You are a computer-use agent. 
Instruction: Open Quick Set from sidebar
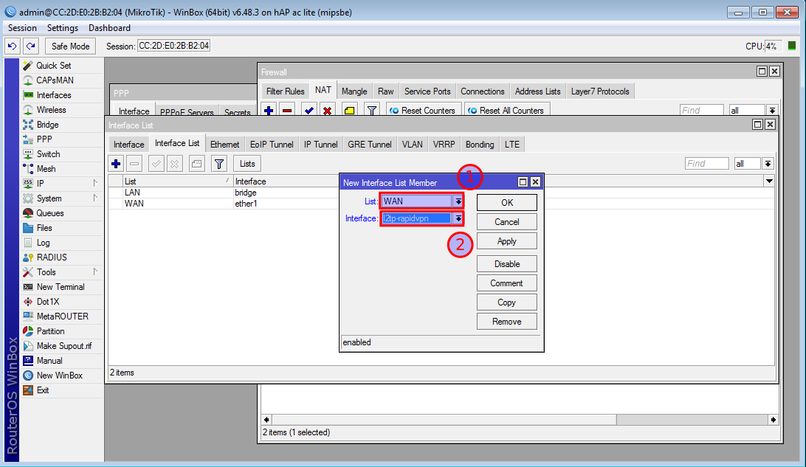pos(53,65)
